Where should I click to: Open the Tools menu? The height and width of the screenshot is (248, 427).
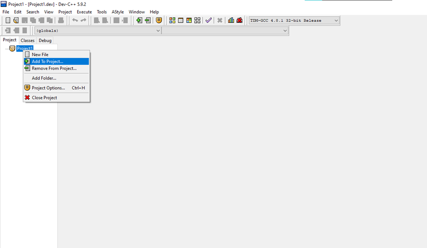[102, 12]
